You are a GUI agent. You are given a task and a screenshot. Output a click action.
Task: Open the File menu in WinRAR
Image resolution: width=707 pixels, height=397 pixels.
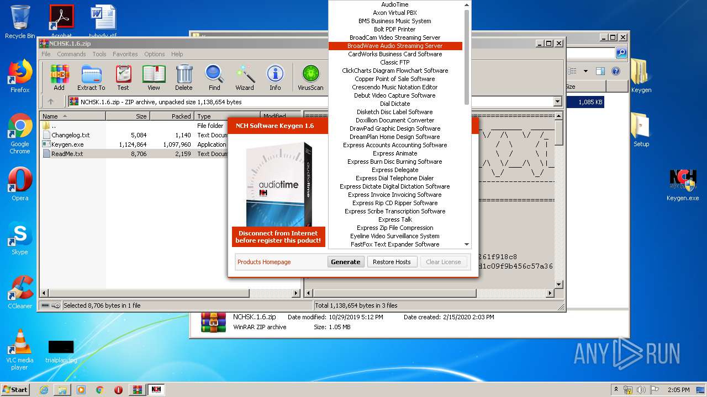point(46,54)
